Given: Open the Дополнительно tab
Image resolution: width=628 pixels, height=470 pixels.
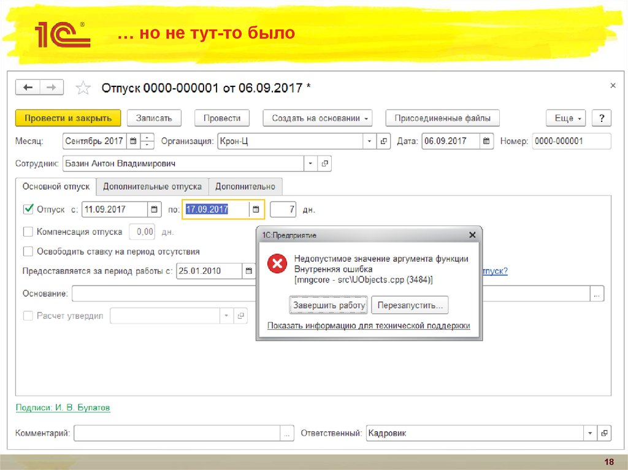Looking at the screenshot, I should click(246, 186).
